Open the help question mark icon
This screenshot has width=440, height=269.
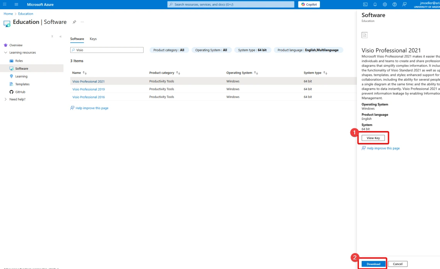click(x=394, y=4)
